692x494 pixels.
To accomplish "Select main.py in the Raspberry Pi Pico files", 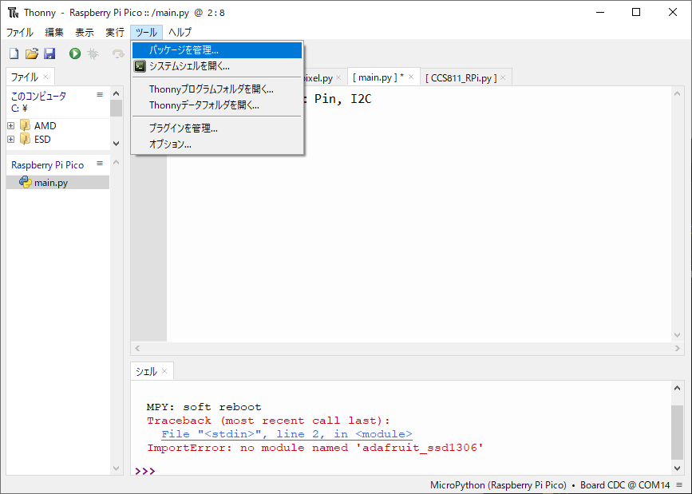I will click(x=57, y=182).
